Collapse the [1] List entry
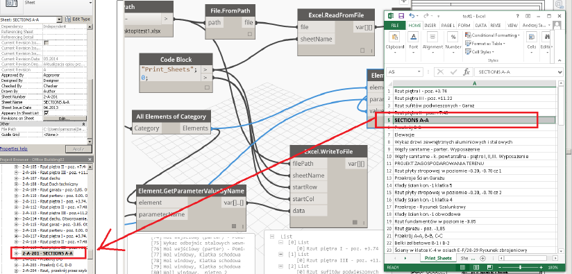Screen dimensions: 572x274 pos(280,254)
